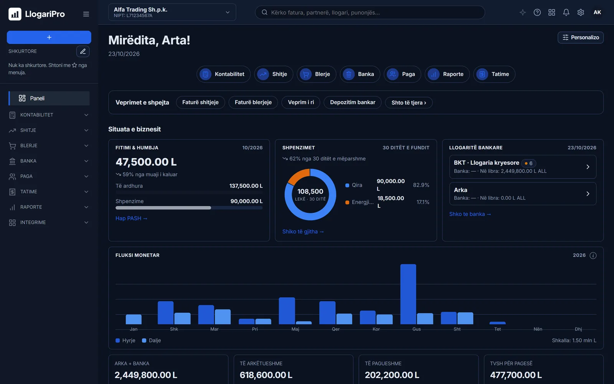Click Depozitim bankar quick action
Image resolution: width=614 pixels, height=384 pixels.
[353, 103]
